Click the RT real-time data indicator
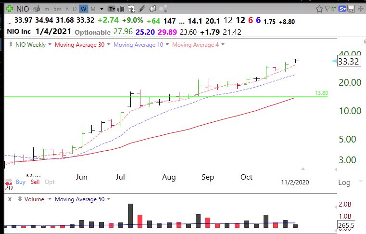Screen dimensions: 366x234 click(334, 9)
